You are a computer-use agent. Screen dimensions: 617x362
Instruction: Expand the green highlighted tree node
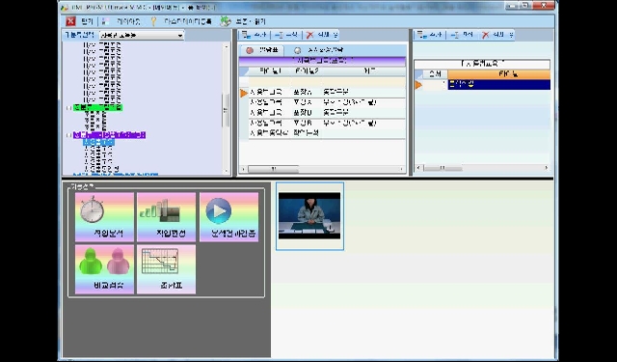[x=69, y=107]
